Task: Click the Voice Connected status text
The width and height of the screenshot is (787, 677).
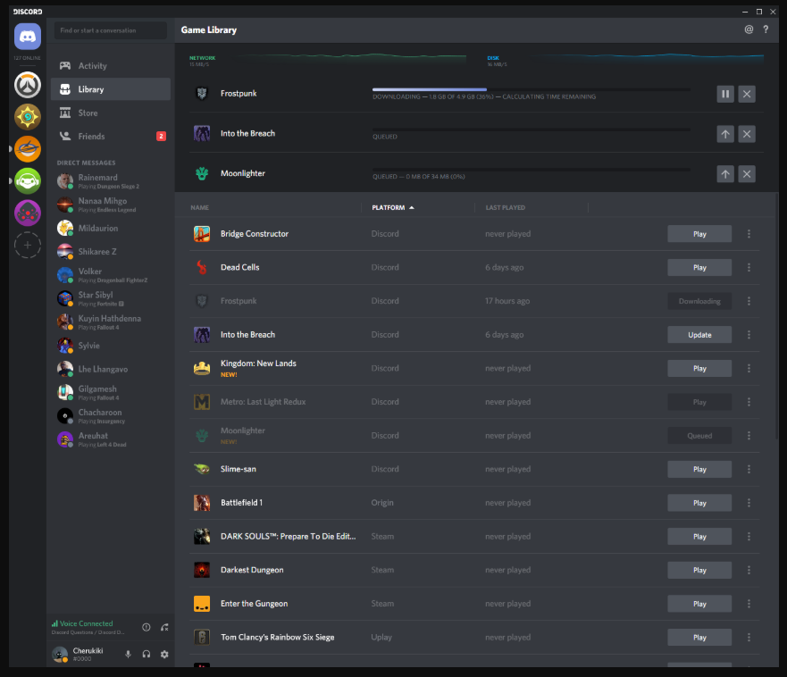Action: (87, 623)
